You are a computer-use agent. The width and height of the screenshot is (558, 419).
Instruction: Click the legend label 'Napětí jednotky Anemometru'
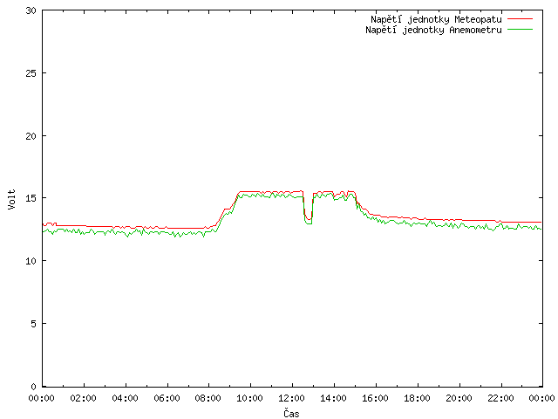[433, 30]
